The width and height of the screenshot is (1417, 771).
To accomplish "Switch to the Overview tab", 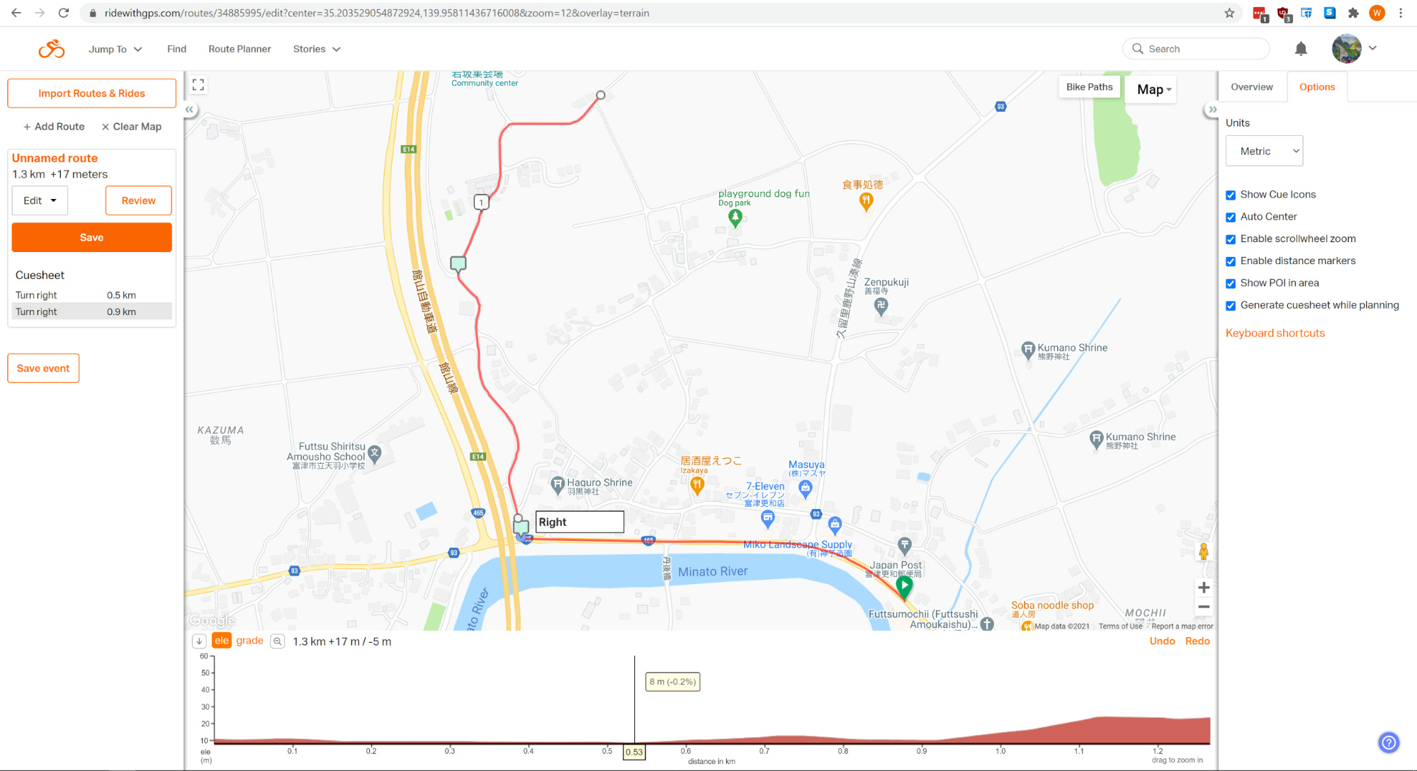I will point(1251,87).
